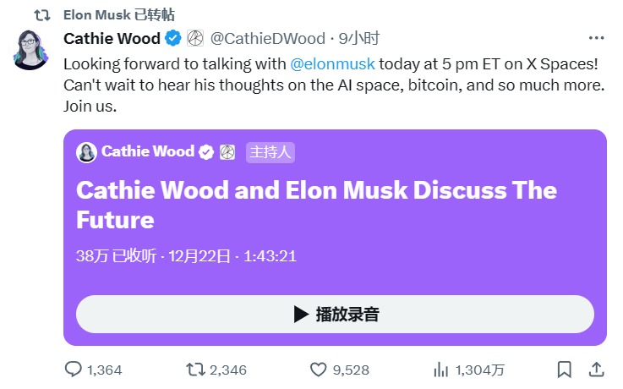Open Cathie Wood's profile picture

pyautogui.click(x=32, y=50)
